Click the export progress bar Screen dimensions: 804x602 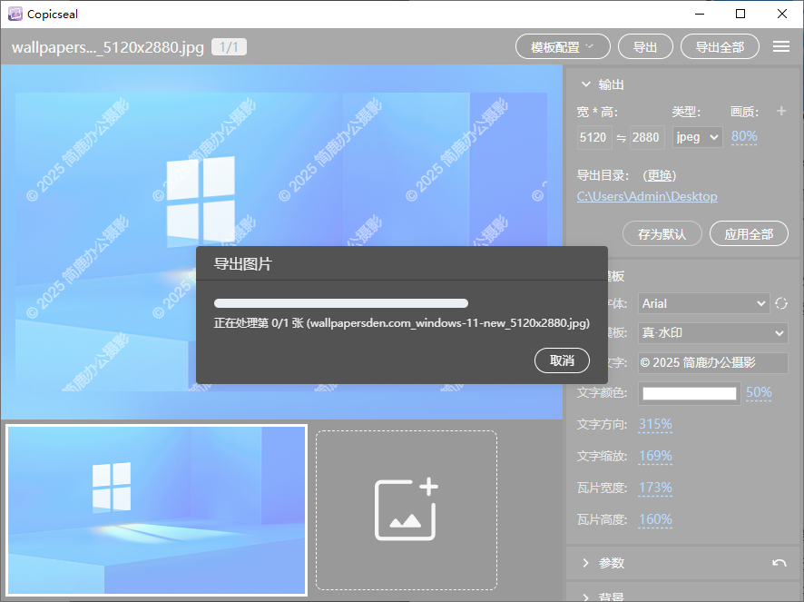click(341, 302)
